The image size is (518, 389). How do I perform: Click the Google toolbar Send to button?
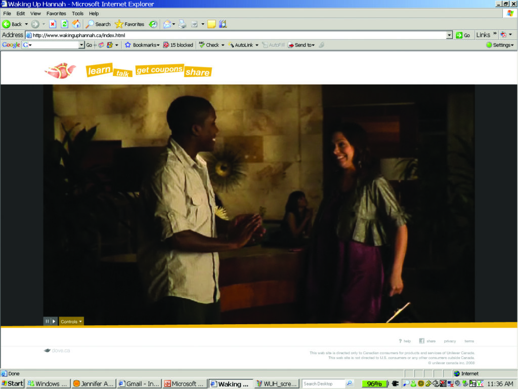pos(301,45)
